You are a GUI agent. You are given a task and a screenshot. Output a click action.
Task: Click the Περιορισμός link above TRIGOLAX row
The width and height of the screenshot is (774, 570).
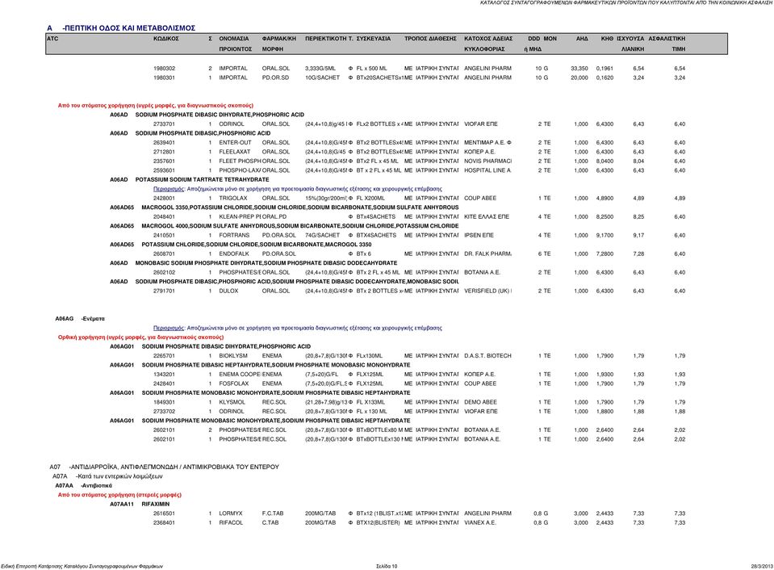[169, 189]
